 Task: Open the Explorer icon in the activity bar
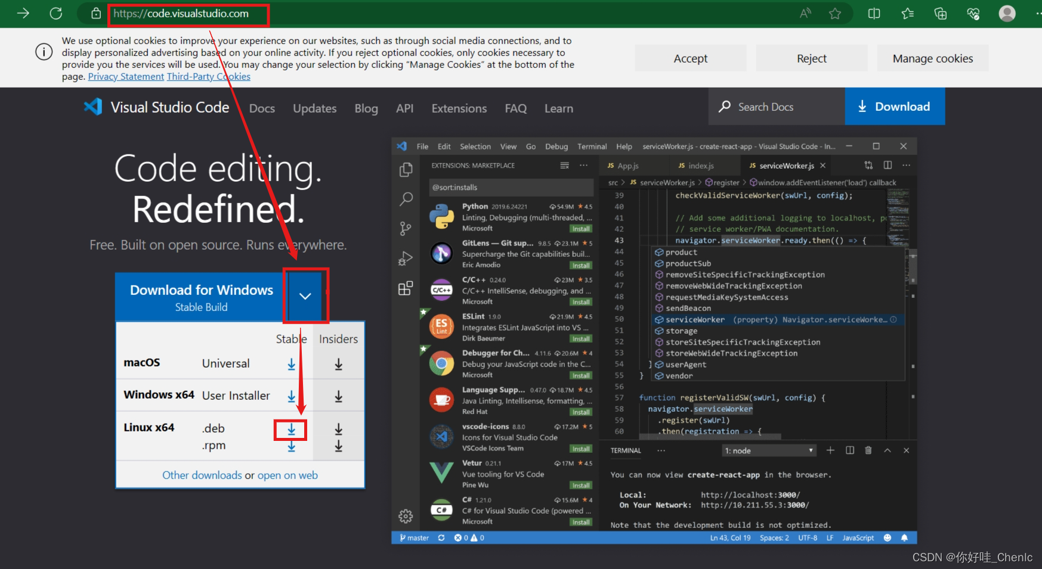coord(406,169)
